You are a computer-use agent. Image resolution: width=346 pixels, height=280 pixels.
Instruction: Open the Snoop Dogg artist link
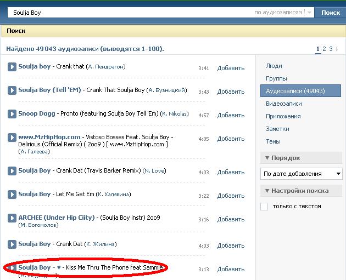(37, 113)
